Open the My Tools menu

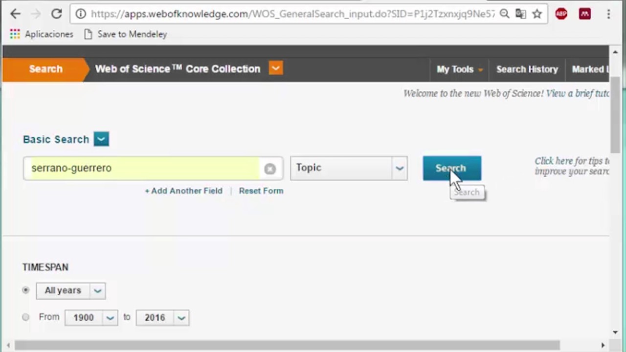pos(459,69)
